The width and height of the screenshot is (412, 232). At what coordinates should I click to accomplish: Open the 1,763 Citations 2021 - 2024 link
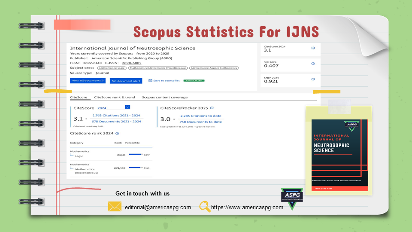click(116, 116)
